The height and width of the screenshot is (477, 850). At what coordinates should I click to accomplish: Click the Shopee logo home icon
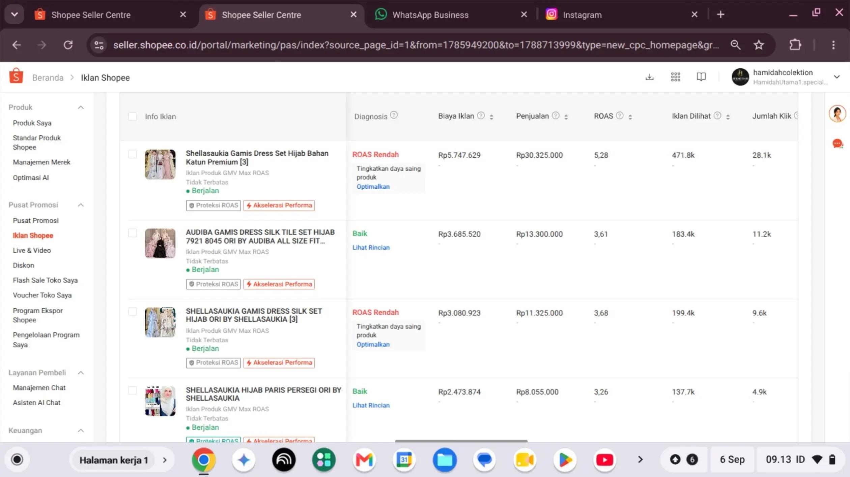point(16,75)
